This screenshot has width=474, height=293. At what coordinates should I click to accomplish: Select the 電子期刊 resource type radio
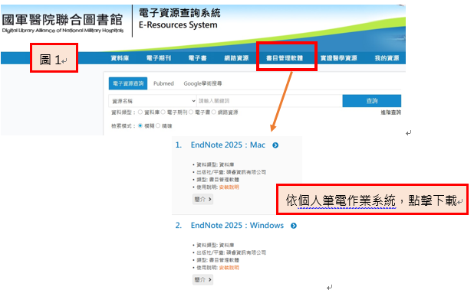point(163,112)
